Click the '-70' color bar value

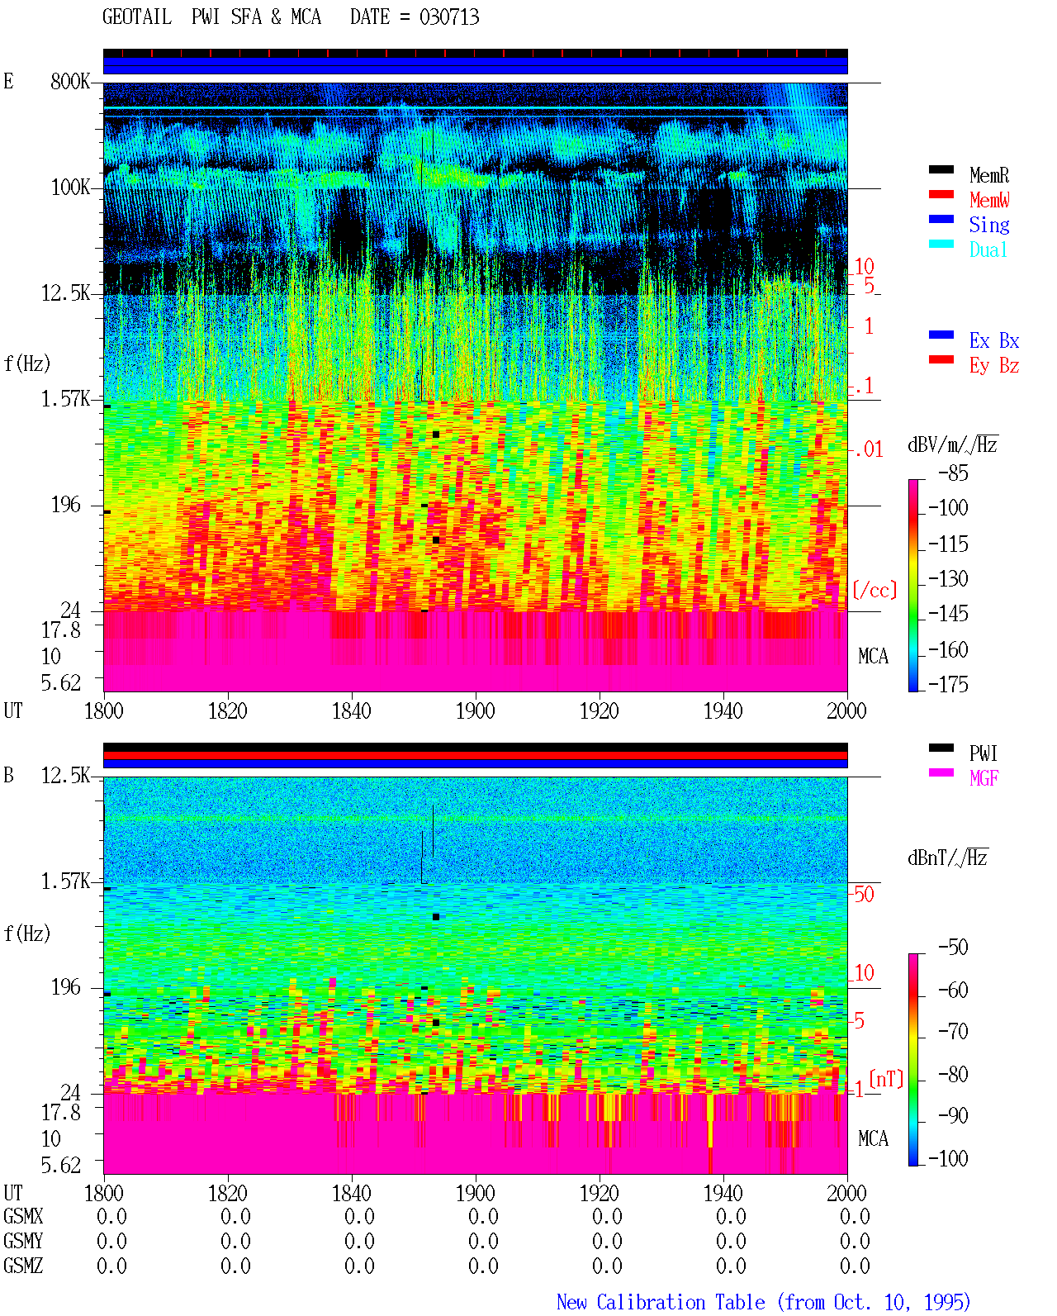[x=953, y=1031]
